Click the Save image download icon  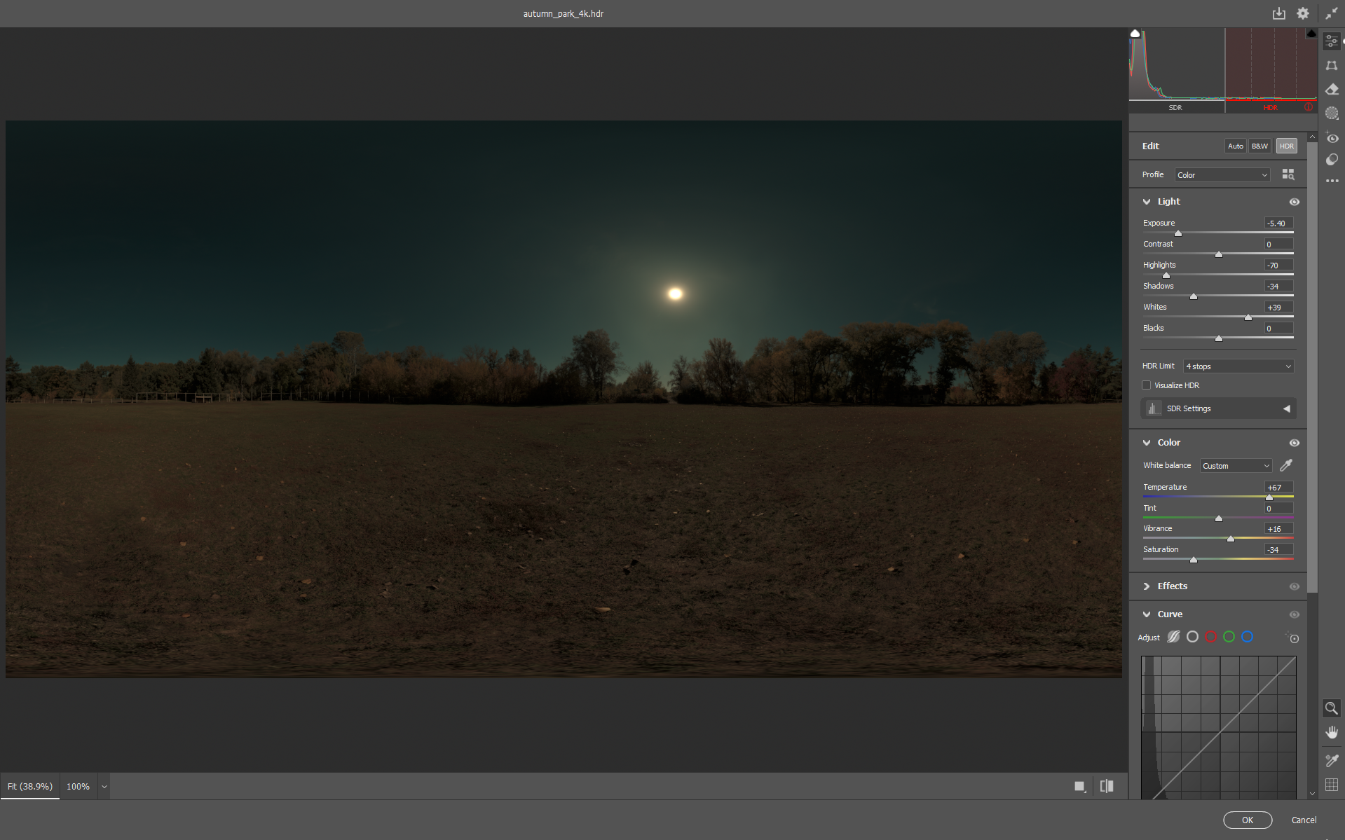pyautogui.click(x=1279, y=13)
